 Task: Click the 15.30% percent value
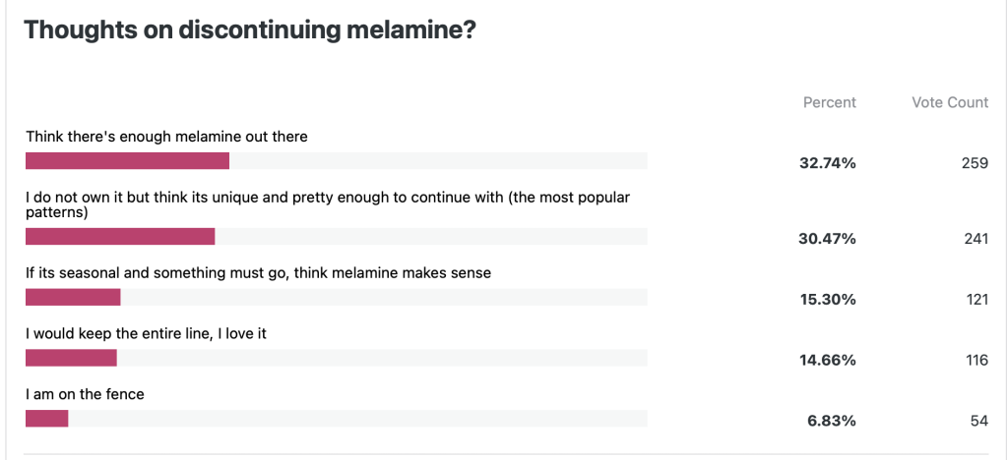(x=827, y=300)
